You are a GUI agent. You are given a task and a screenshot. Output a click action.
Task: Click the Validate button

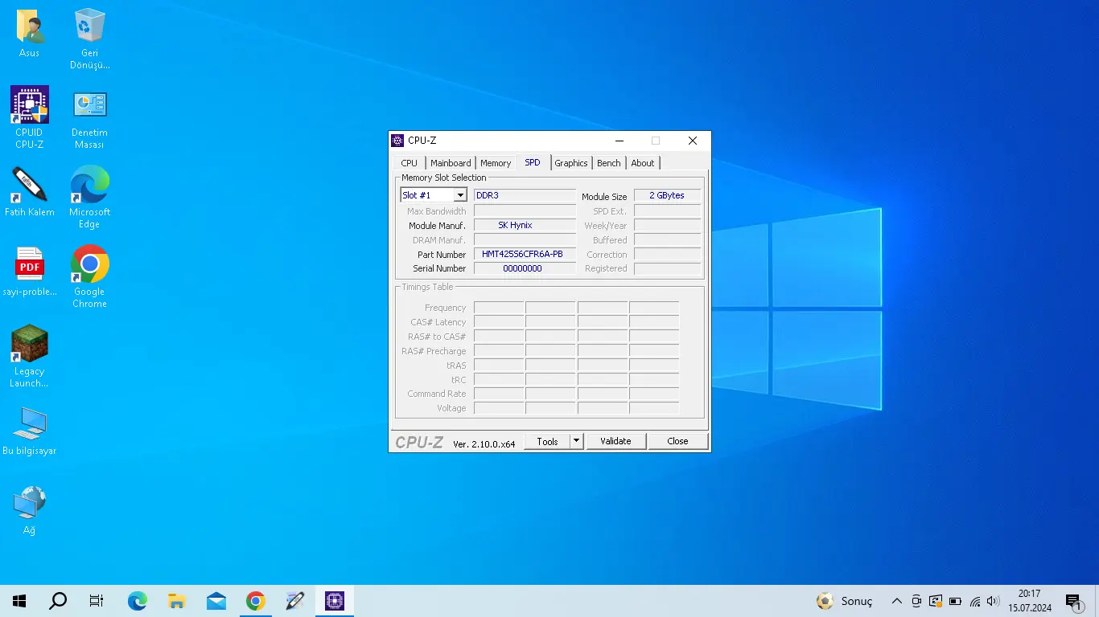click(x=615, y=441)
